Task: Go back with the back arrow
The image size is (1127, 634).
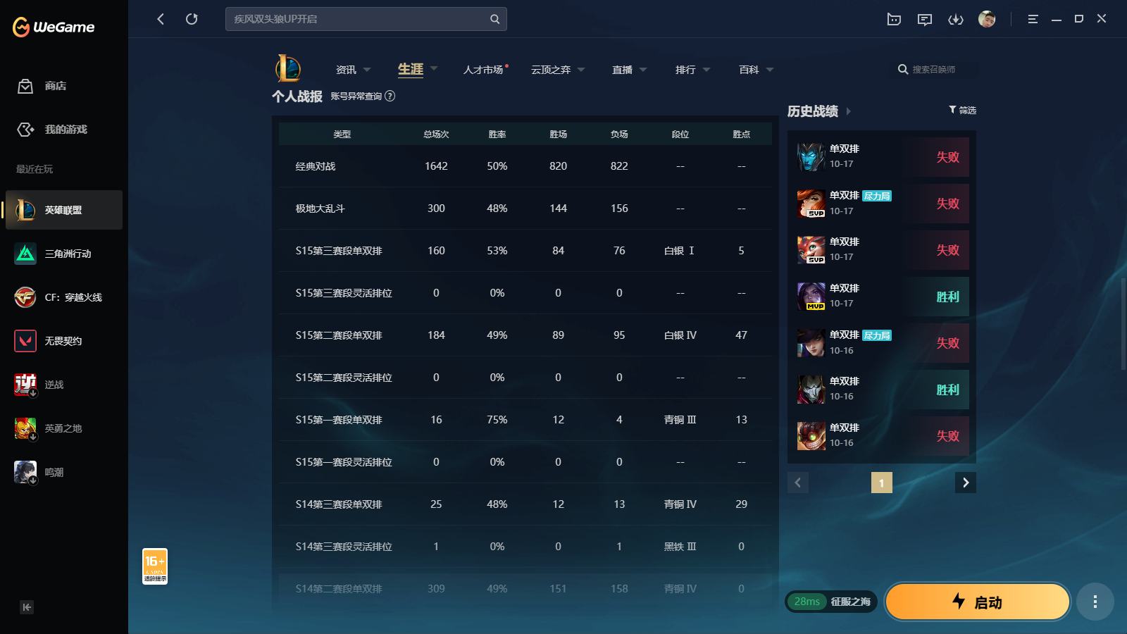Action: pos(161,19)
